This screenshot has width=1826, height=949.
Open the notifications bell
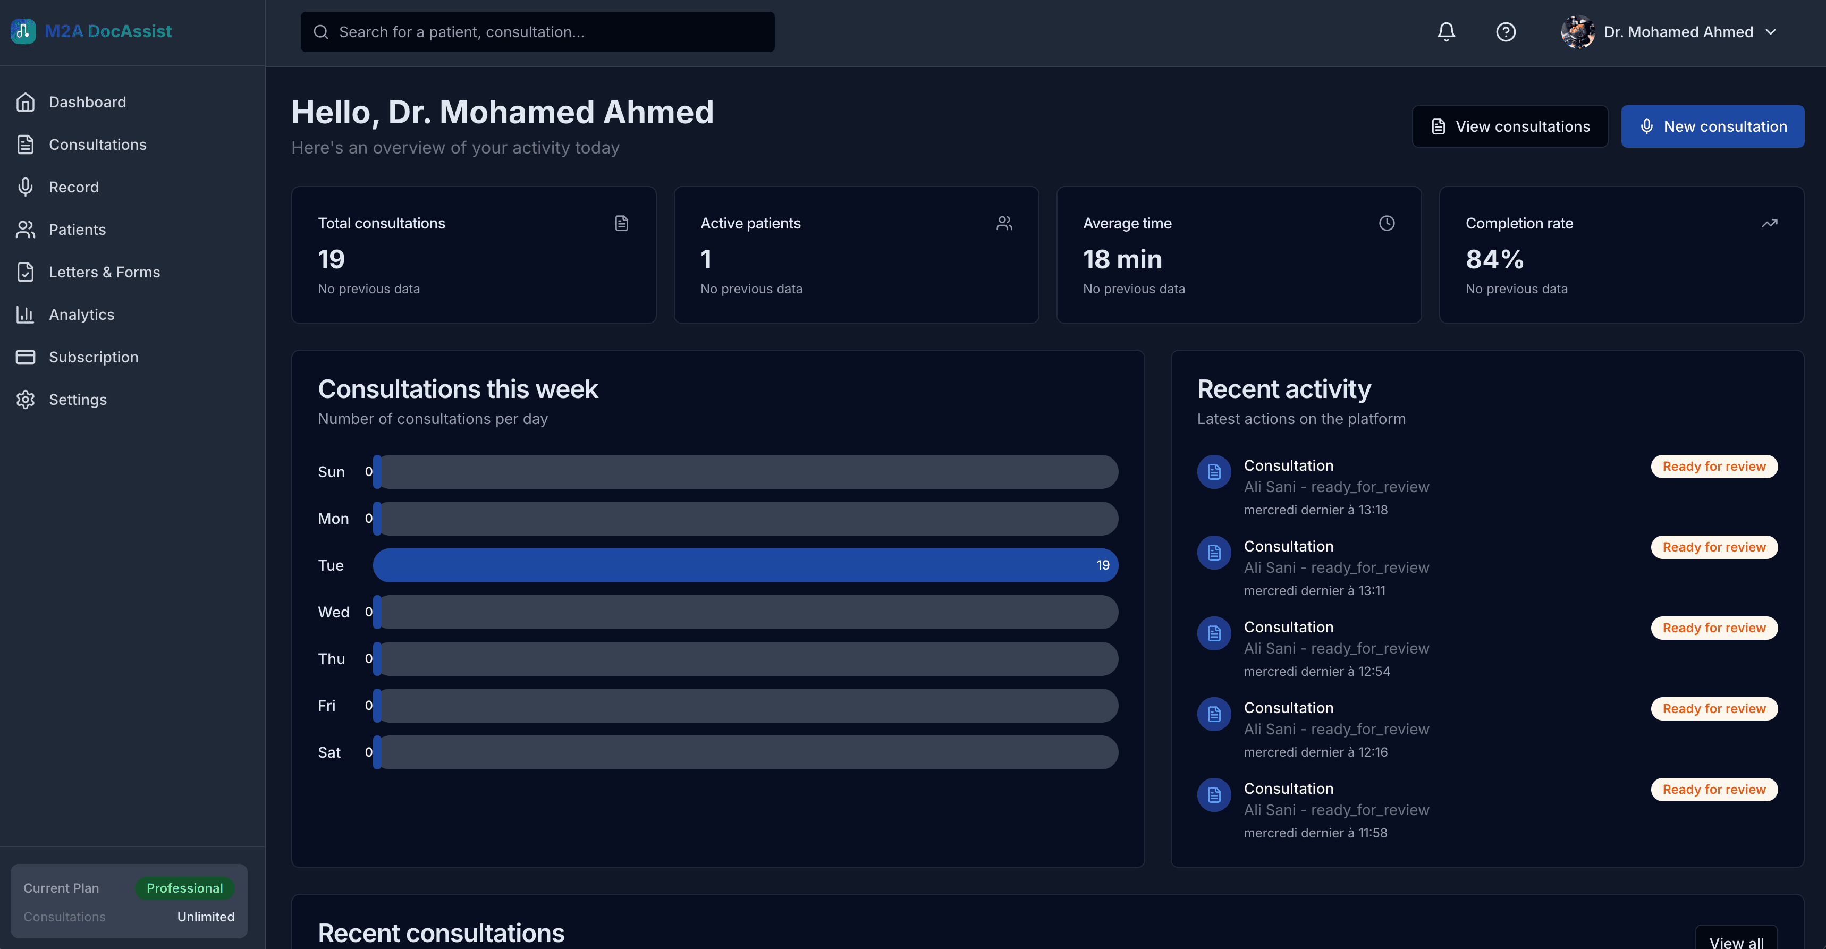[x=1446, y=32]
